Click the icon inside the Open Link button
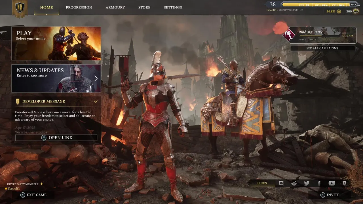This screenshot has height=204, width=363. tap(44, 138)
